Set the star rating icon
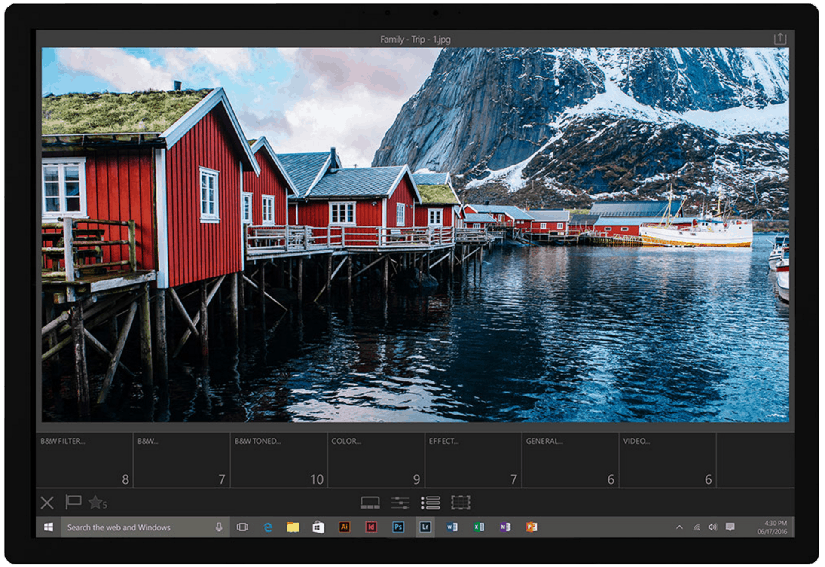 tap(98, 502)
